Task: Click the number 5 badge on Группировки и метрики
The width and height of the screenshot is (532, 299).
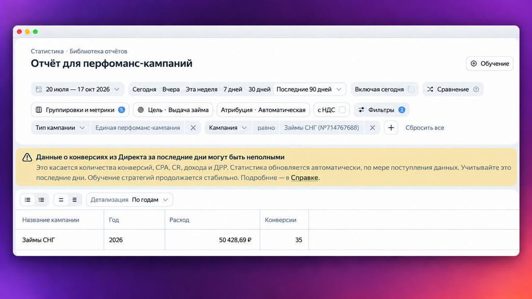Action: click(x=122, y=110)
